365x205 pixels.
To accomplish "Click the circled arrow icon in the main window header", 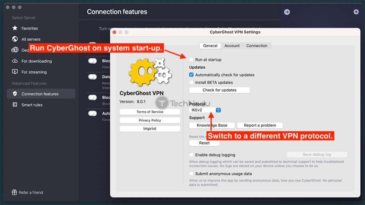I will pos(287,12).
